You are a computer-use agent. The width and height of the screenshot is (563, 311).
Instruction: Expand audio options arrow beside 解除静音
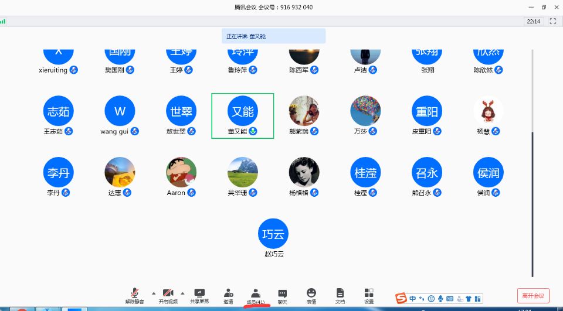(154, 293)
